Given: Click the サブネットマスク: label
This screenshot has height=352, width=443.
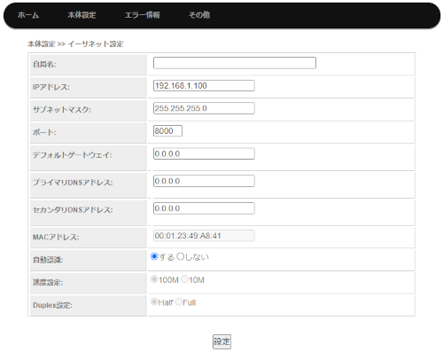Looking at the screenshot, I should click(62, 110).
